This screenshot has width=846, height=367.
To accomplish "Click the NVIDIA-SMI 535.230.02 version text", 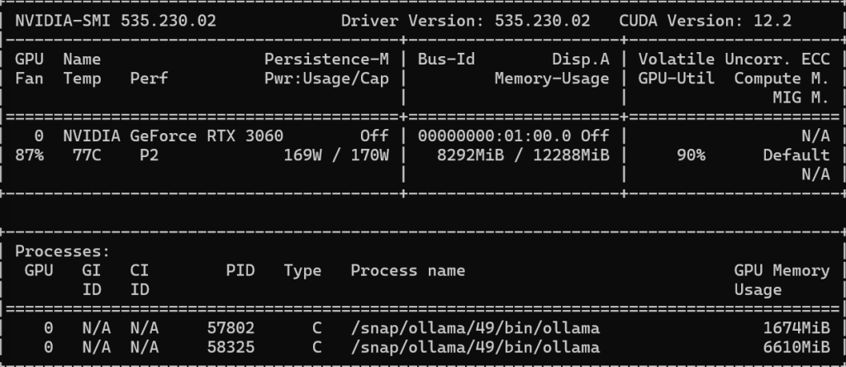I will 116,21.
